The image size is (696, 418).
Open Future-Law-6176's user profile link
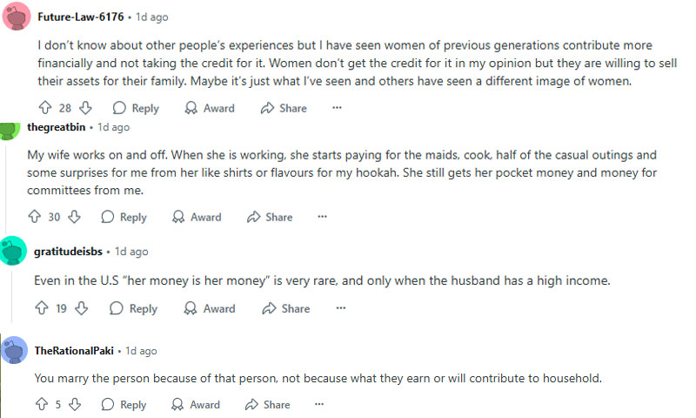(81, 17)
